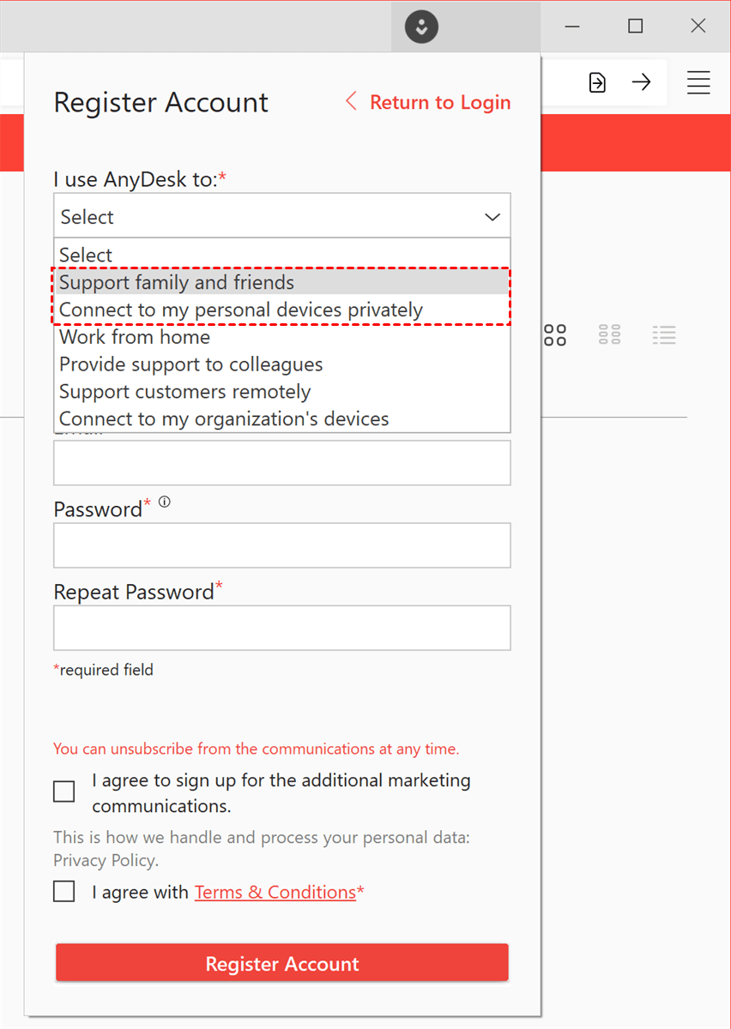Pick the "Work from home" option
Image resolution: width=731 pixels, height=1029 pixels.
[135, 337]
